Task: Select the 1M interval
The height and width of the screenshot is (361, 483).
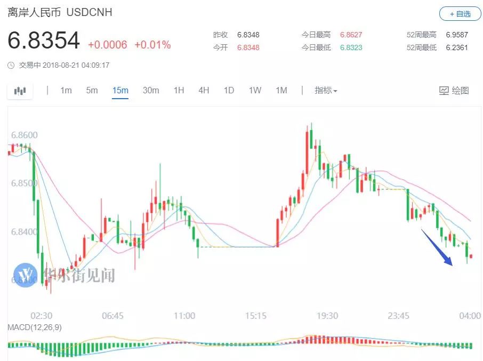Action: [281, 90]
